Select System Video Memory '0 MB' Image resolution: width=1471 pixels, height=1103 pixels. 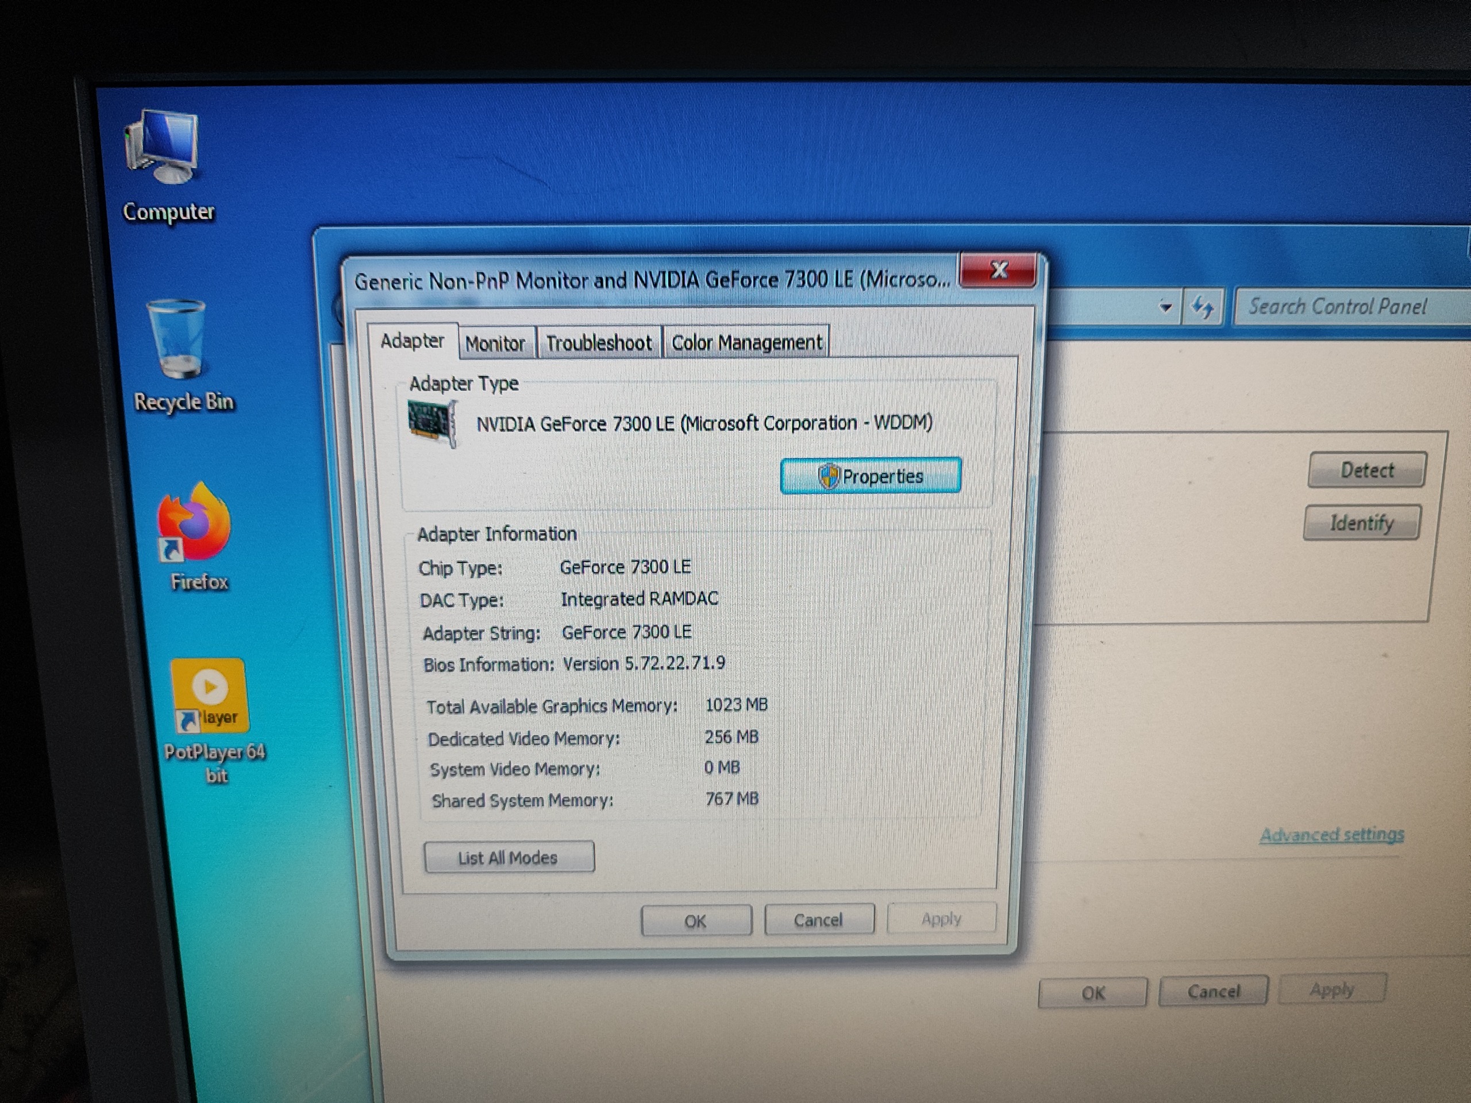(x=722, y=768)
